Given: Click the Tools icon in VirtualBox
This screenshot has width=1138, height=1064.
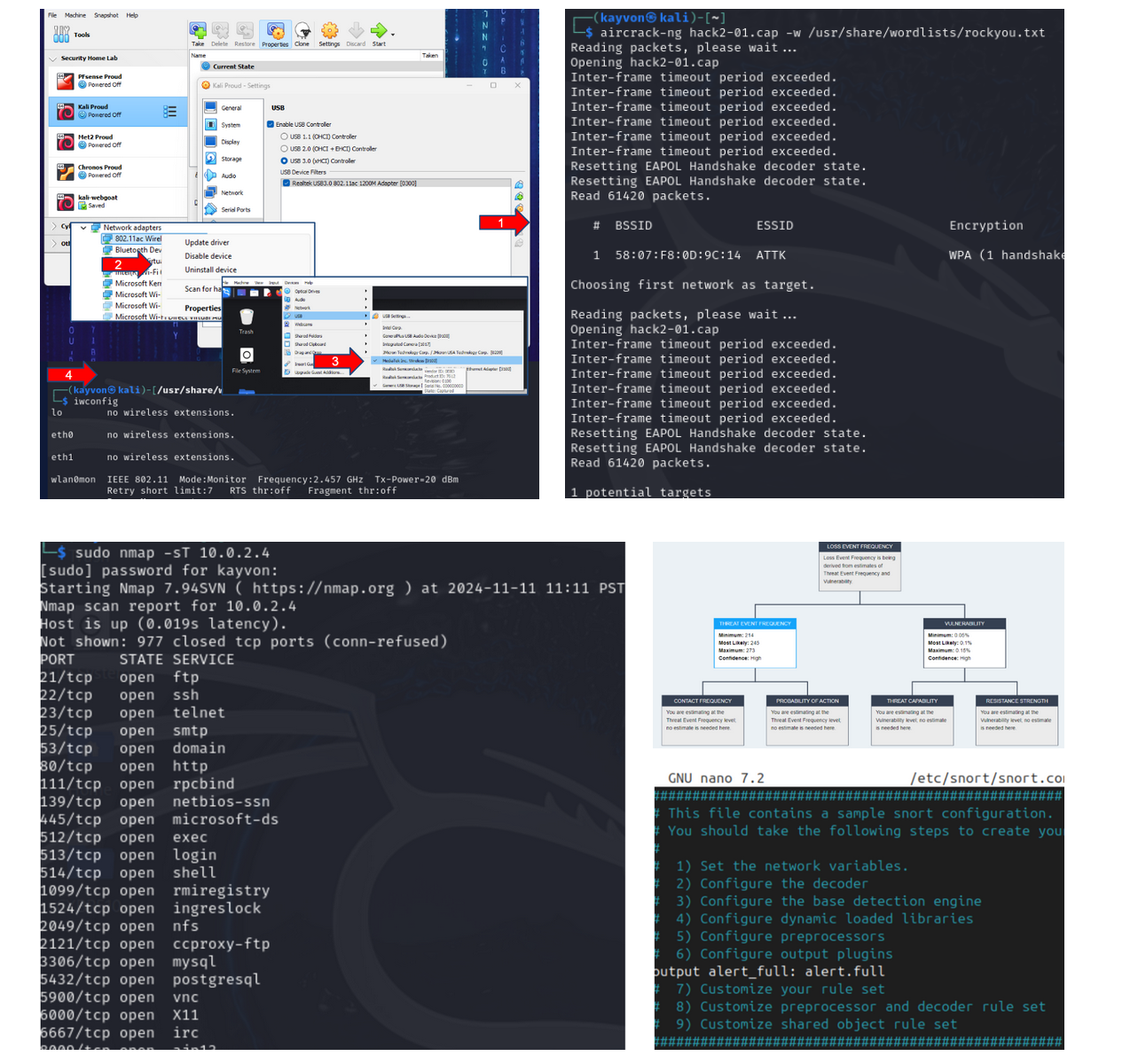Looking at the screenshot, I should pos(62,35).
